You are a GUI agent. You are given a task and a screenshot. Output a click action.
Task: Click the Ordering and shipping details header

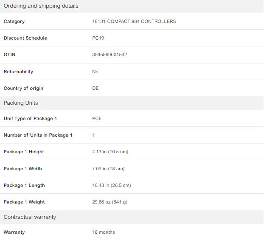tap(132, 6)
